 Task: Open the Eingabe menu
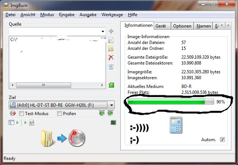tap(67, 15)
